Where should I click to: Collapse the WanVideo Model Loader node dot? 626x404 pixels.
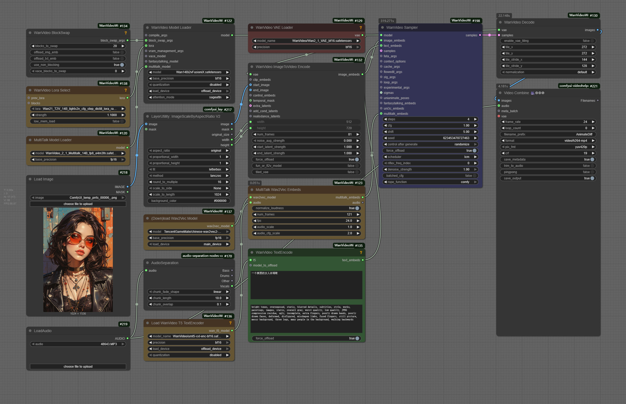148,27
